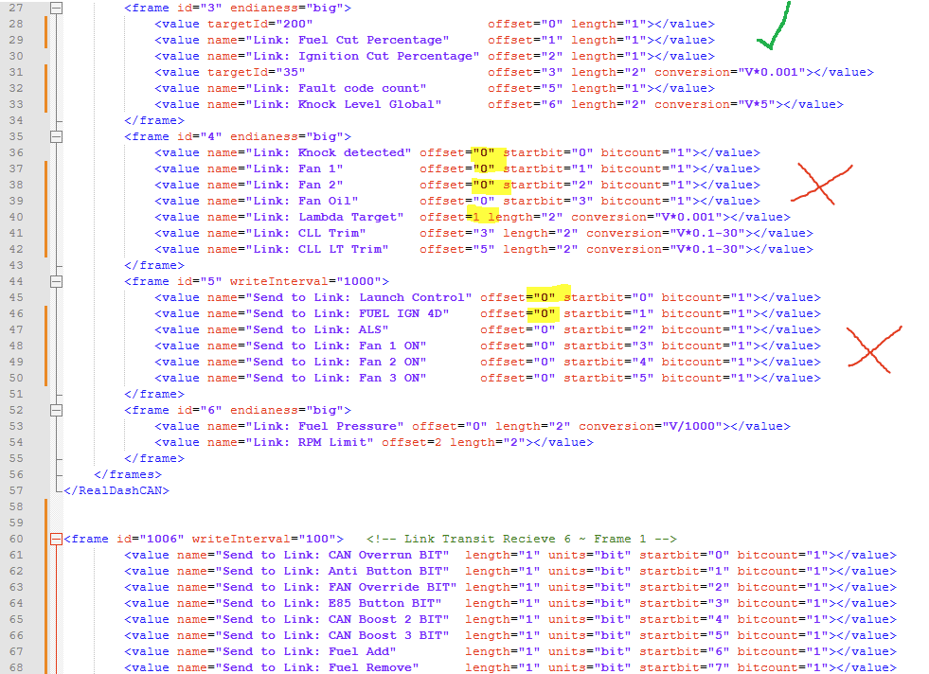Fold the frame id="5" writeInterval block

tap(56, 282)
